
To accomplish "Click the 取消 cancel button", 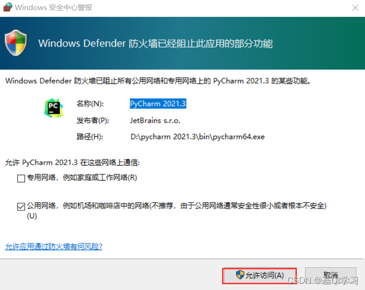I will (x=330, y=275).
